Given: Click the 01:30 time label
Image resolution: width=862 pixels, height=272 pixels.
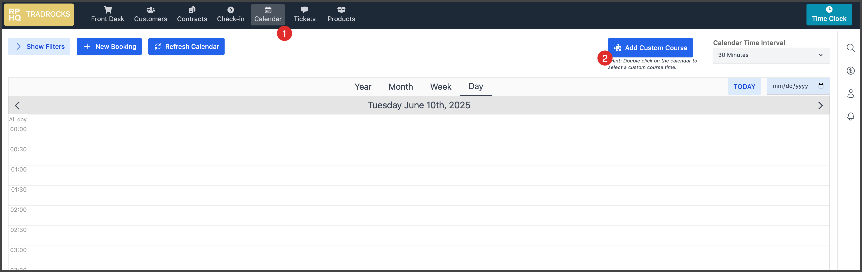Looking at the screenshot, I should [x=19, y=190].
